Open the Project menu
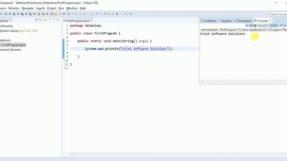 [x=52, y=8]
